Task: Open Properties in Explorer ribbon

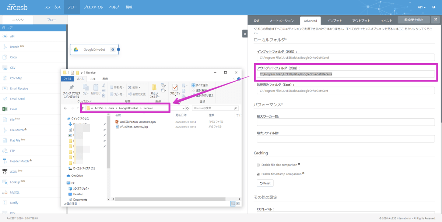Action: pyautogui.click(x=175, y=90)
